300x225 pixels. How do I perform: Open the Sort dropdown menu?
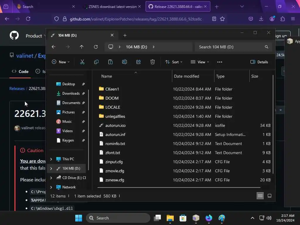click(x=174, y=62)
